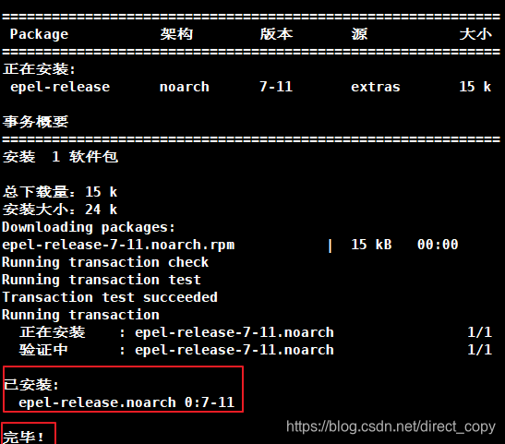This screenshot has width=505, height=444.
Task: Click the 'Running transaction' line
Action: (80, 315)
